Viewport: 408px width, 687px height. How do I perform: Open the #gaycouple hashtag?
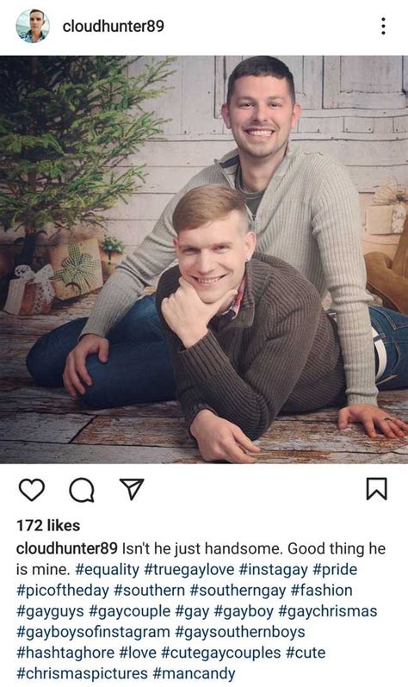point(129,610)
